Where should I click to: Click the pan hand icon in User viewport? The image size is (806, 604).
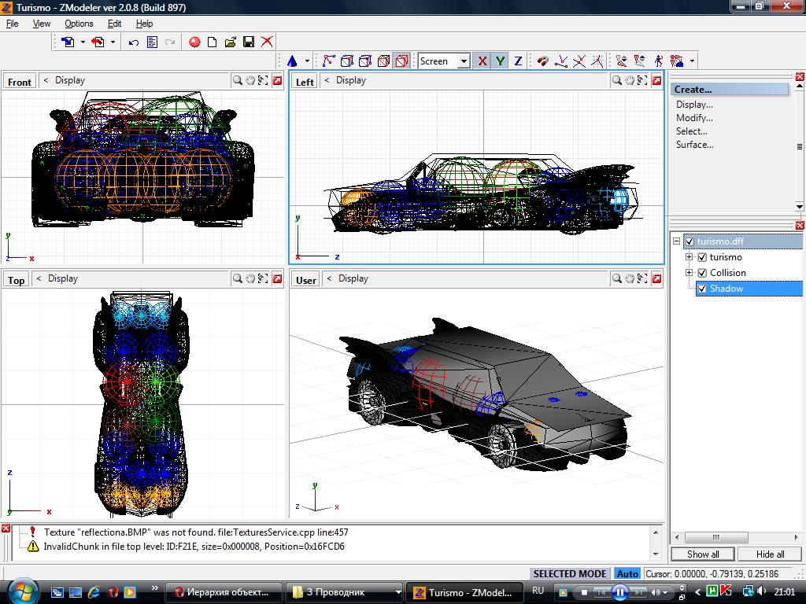[x=630, y=278]
